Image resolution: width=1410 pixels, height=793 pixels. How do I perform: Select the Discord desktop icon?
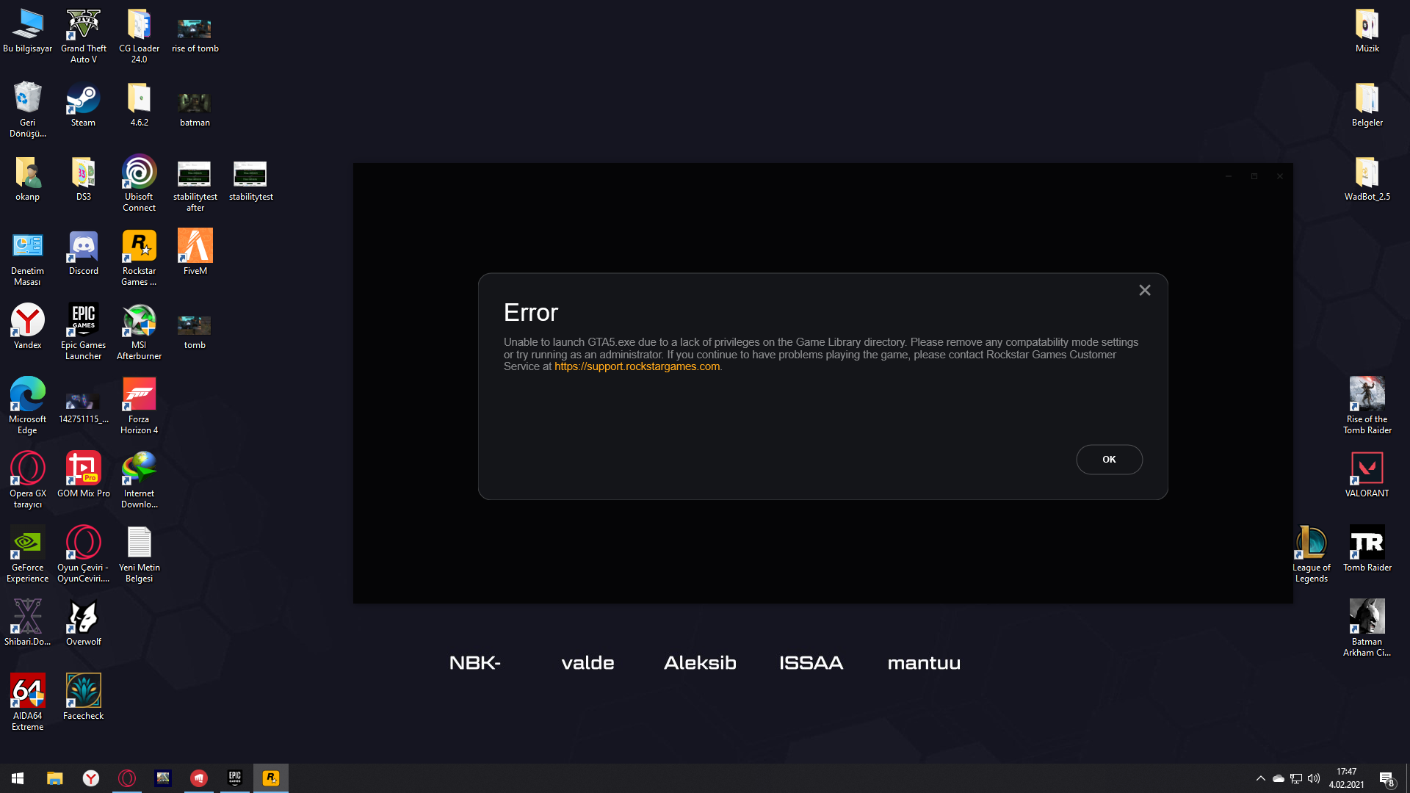coord(83,247)
